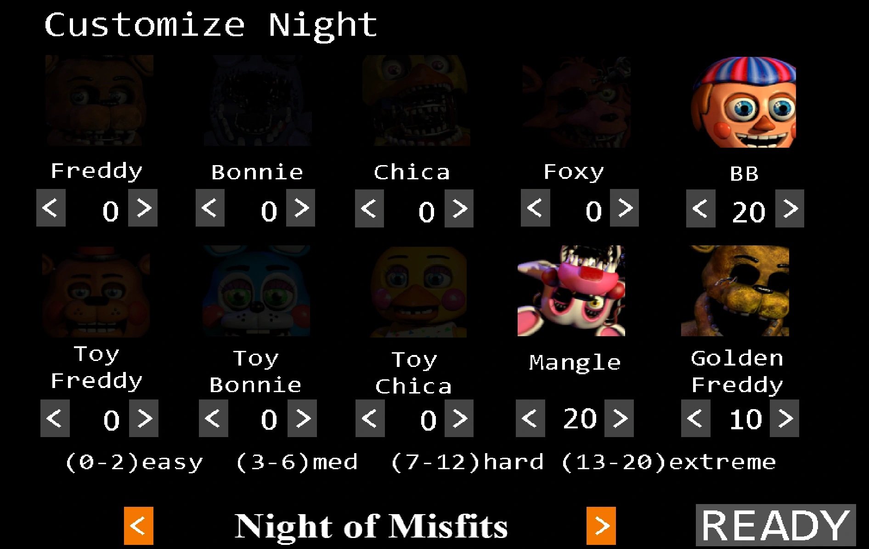Click the BB character portrait
The width and height of the screenshot is (869, 549).
coord(743,102)
